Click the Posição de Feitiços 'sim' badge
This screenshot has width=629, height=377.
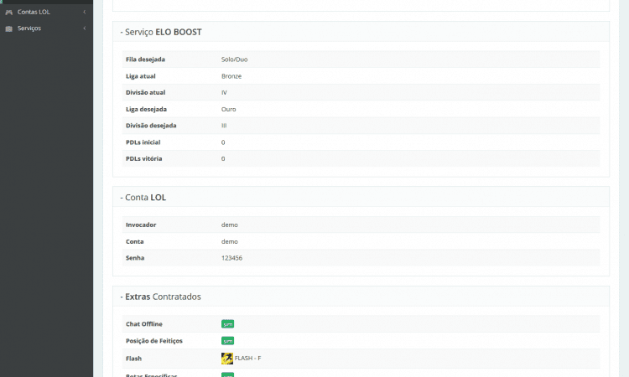[227, 341]
